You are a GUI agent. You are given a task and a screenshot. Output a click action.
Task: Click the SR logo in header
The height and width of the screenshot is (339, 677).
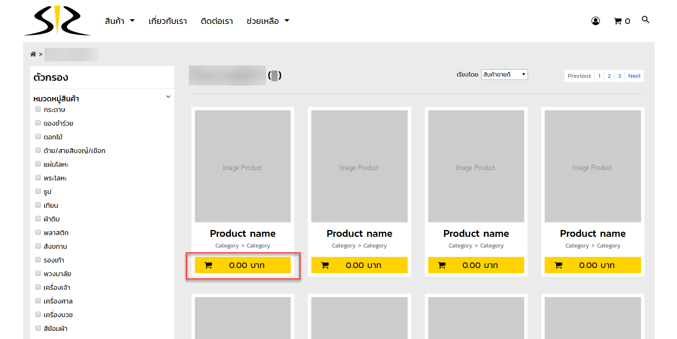57,21
